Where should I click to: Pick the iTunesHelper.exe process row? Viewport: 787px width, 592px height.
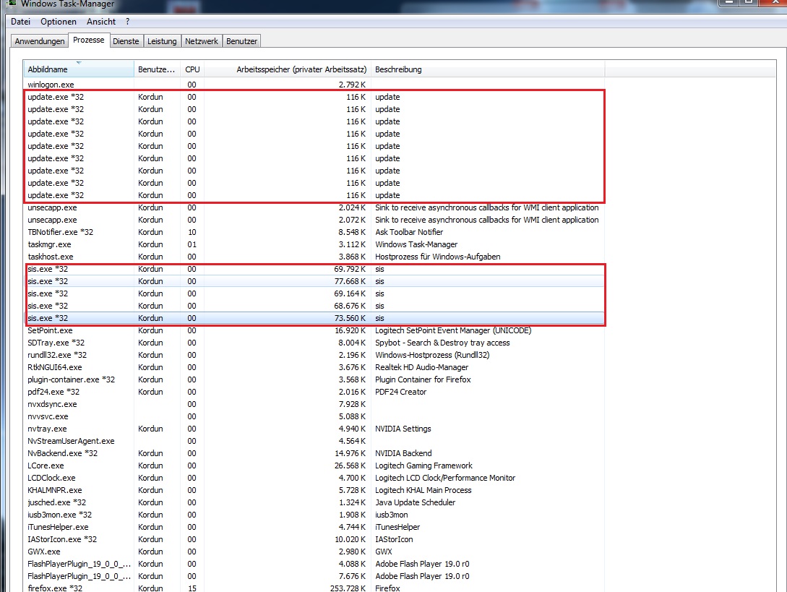[x=57, y=527]
